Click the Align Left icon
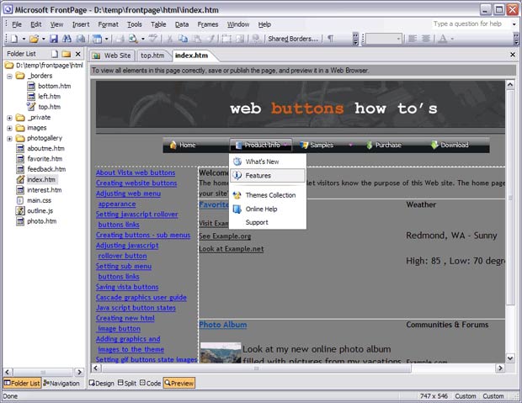This screenshot has width=522, height=403. point(413,39)
